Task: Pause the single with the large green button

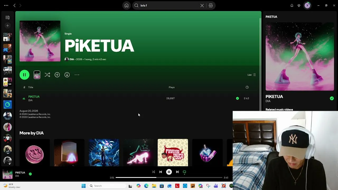Action: click(24, 75)
